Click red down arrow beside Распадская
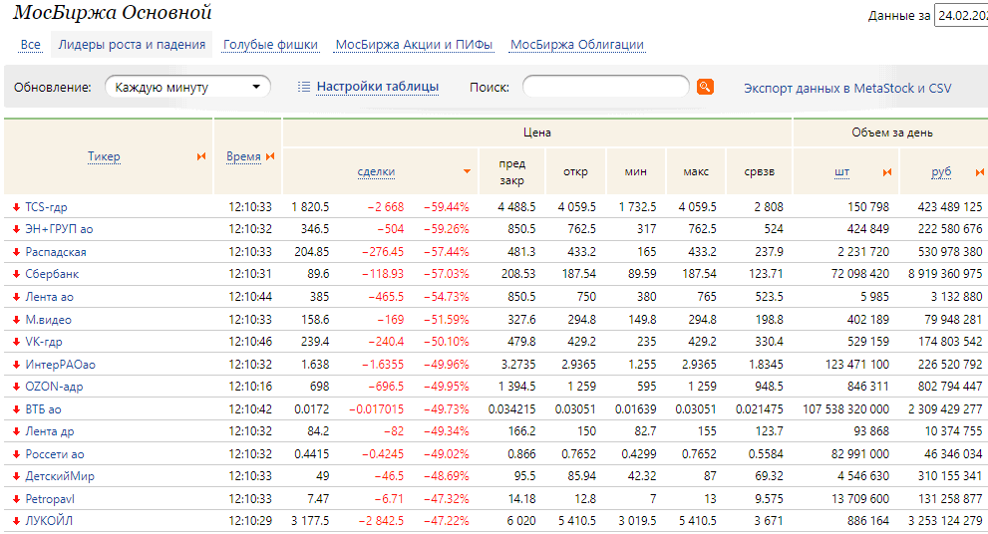The width and height of the screenshot is (988, 534). (x=16, y=252)
